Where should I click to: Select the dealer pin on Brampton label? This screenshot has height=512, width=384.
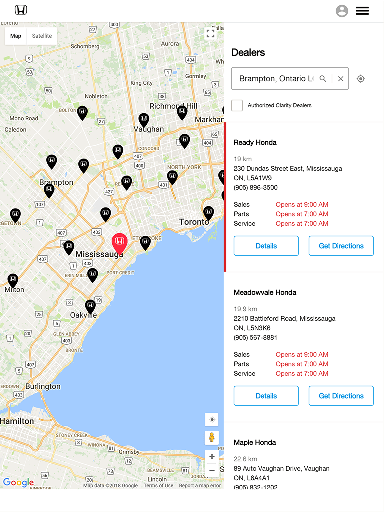coord(49,191)
